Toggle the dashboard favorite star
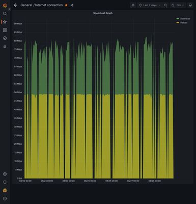The width and height of the screenshot is (196, 204). click(66, 5)
